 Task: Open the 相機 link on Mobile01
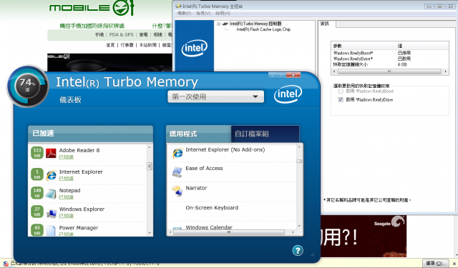[x=157, y=35]
